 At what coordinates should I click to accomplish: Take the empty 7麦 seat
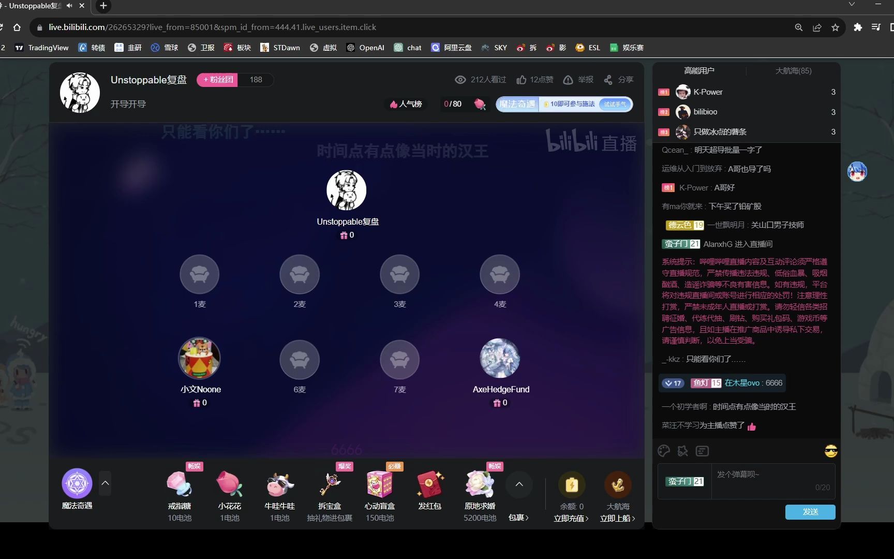400,360
